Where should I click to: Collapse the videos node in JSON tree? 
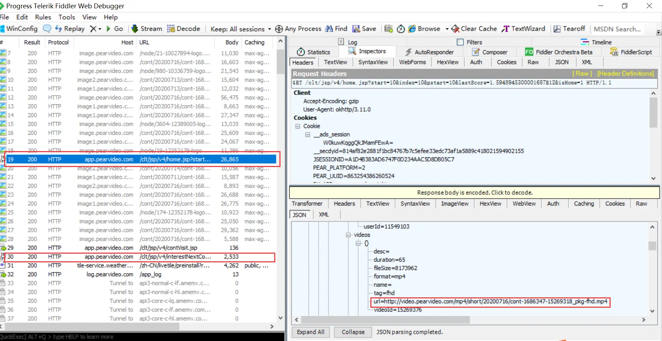tap(348, 235)
